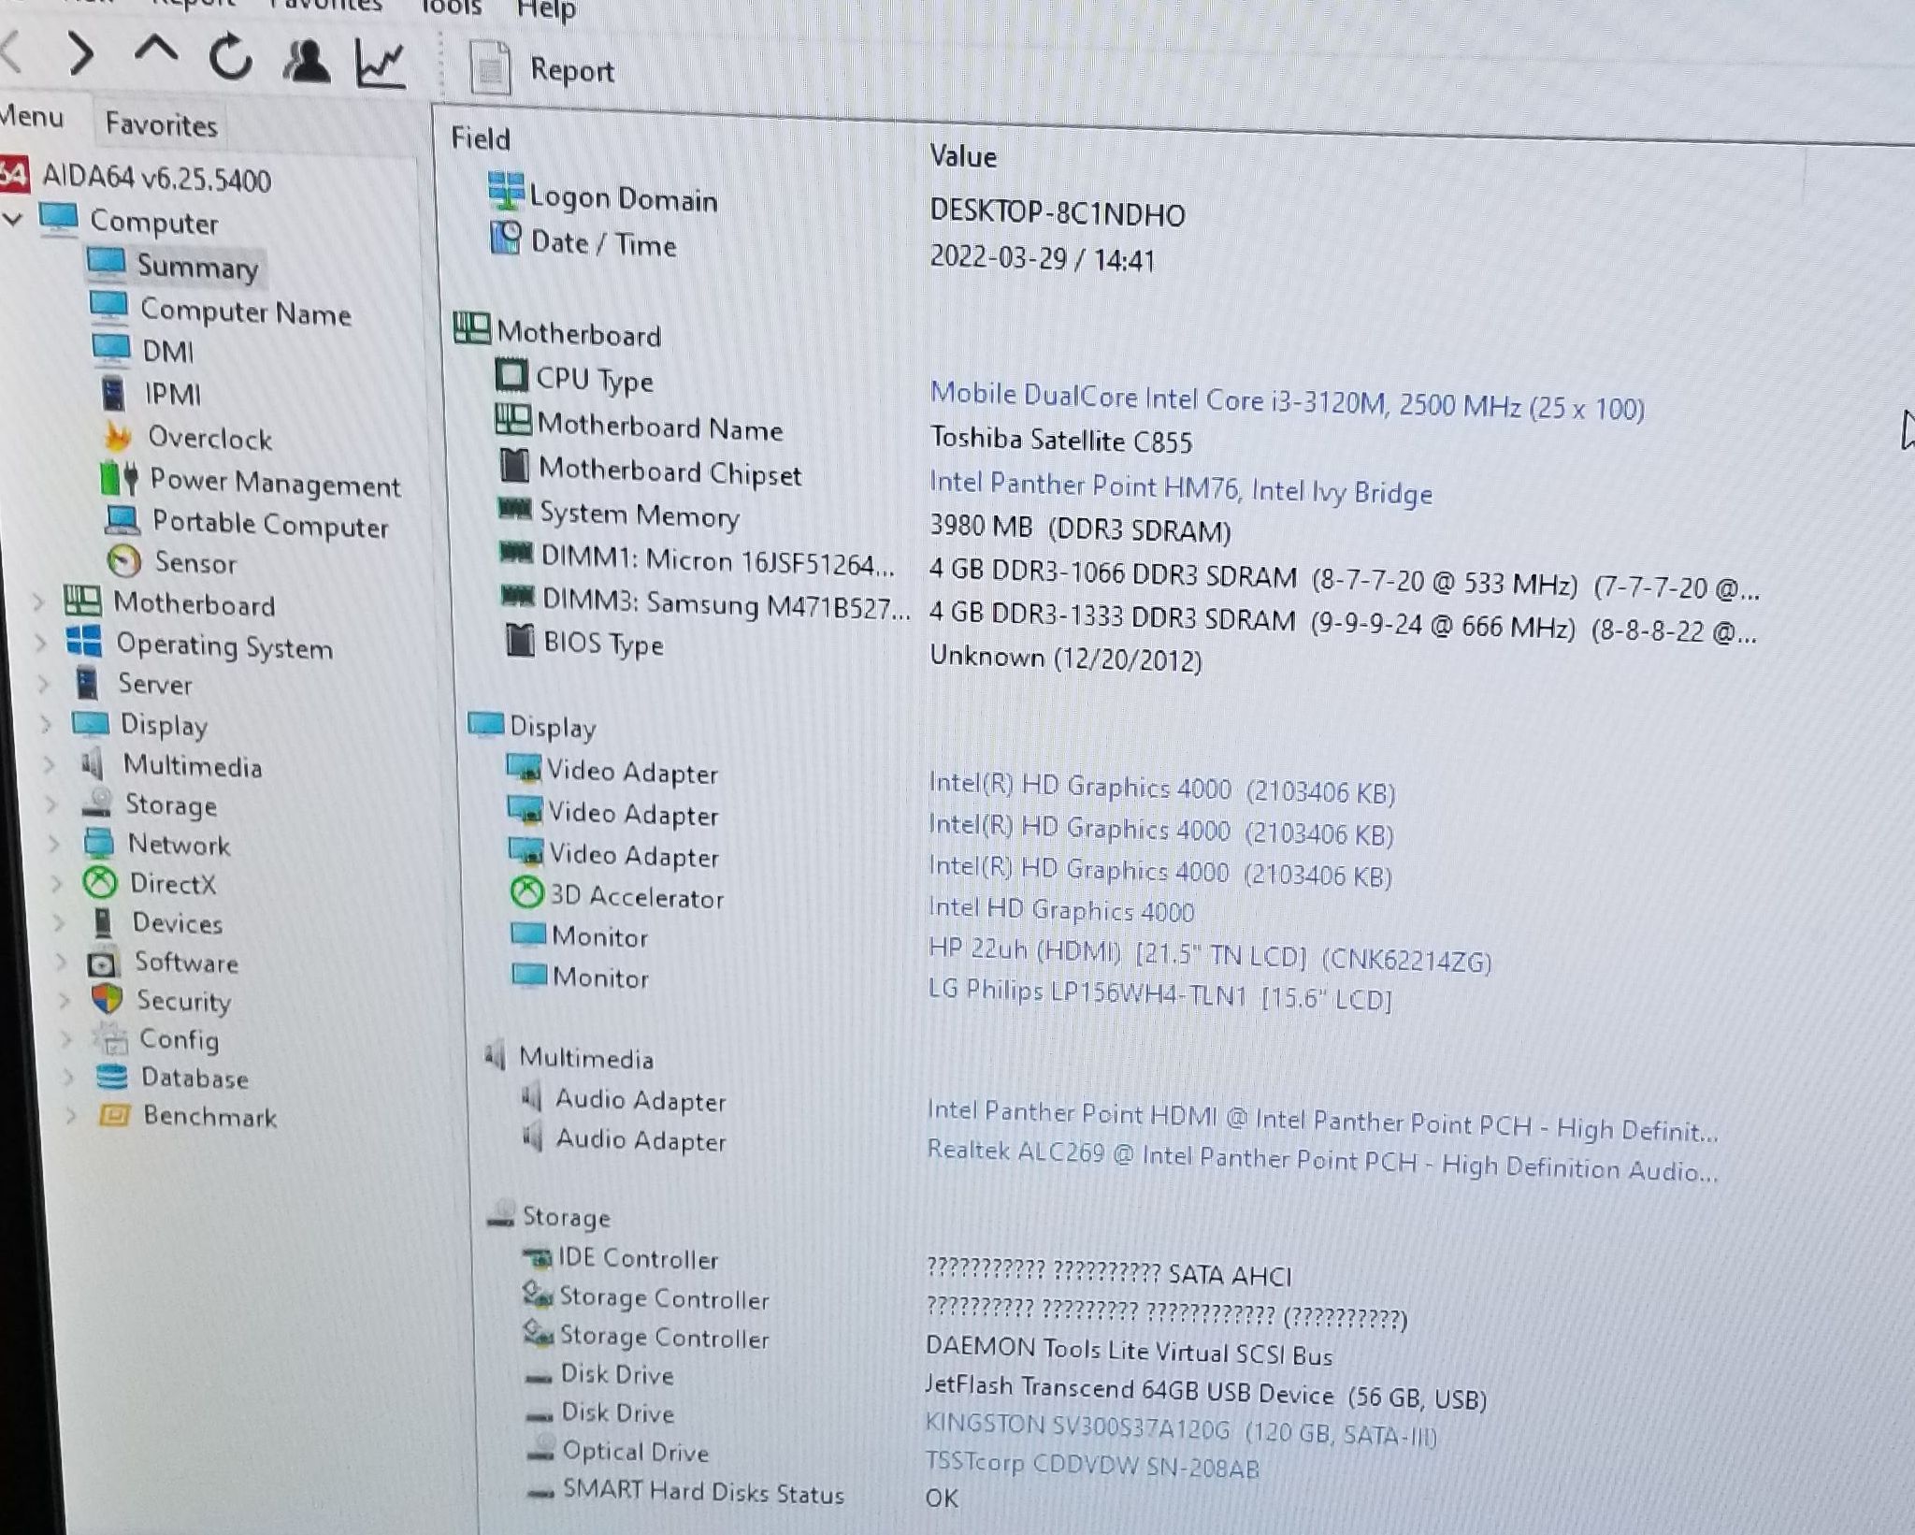This screenshot has width=1915, height=1535.
Task: Click the Refresh toolbar icon
Action: pyautogui.click(x=230, y=58)
